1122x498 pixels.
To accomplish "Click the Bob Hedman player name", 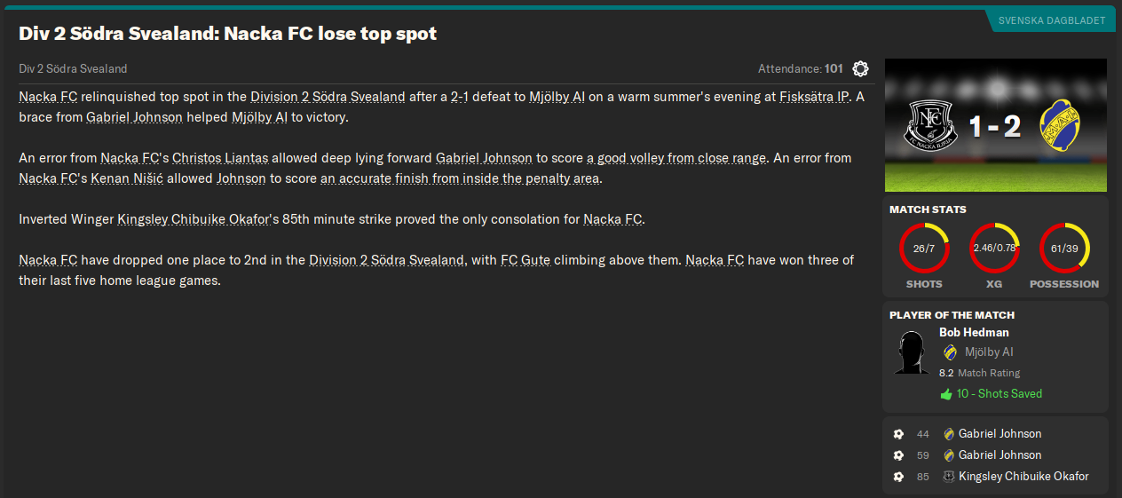I will tap(974, 333).
